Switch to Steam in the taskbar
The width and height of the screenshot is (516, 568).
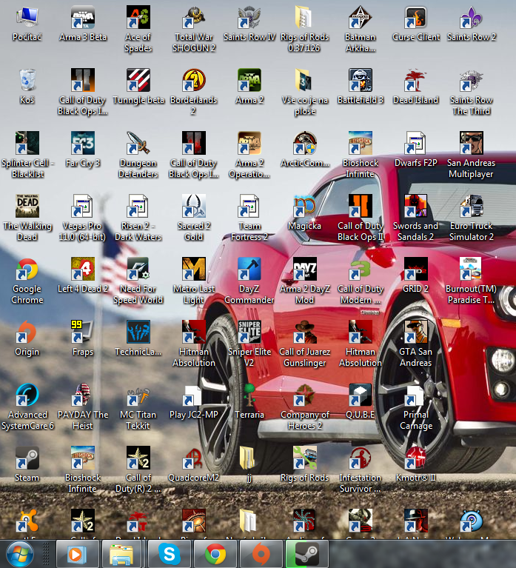305,553
